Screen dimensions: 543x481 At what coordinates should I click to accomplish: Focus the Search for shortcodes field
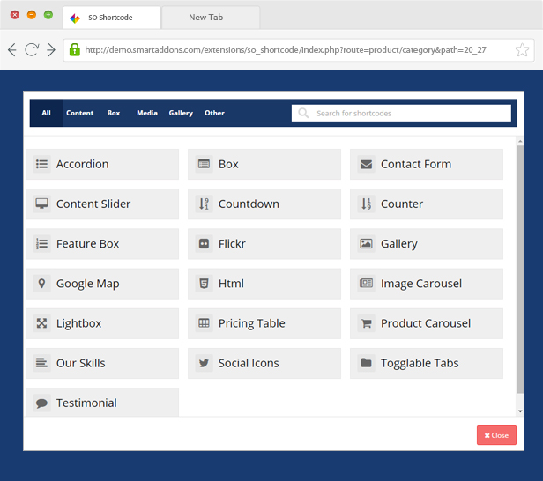pos(401,113)
